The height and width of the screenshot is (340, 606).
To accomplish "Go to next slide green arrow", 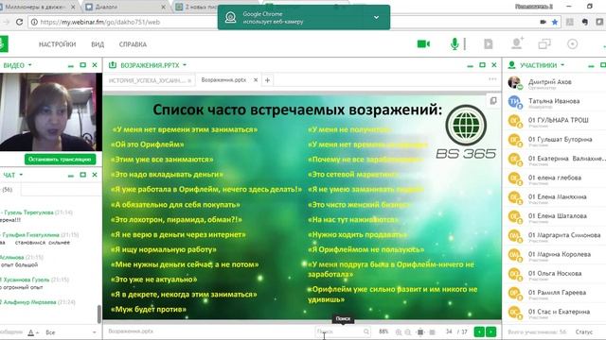I will click(490, 331).
